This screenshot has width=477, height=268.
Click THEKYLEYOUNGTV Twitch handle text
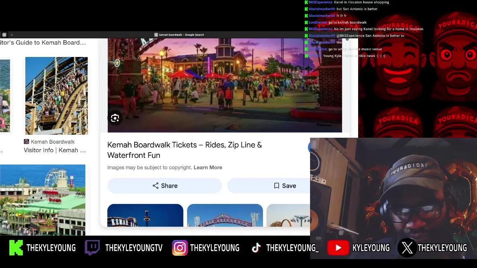[x=134, y=248]
